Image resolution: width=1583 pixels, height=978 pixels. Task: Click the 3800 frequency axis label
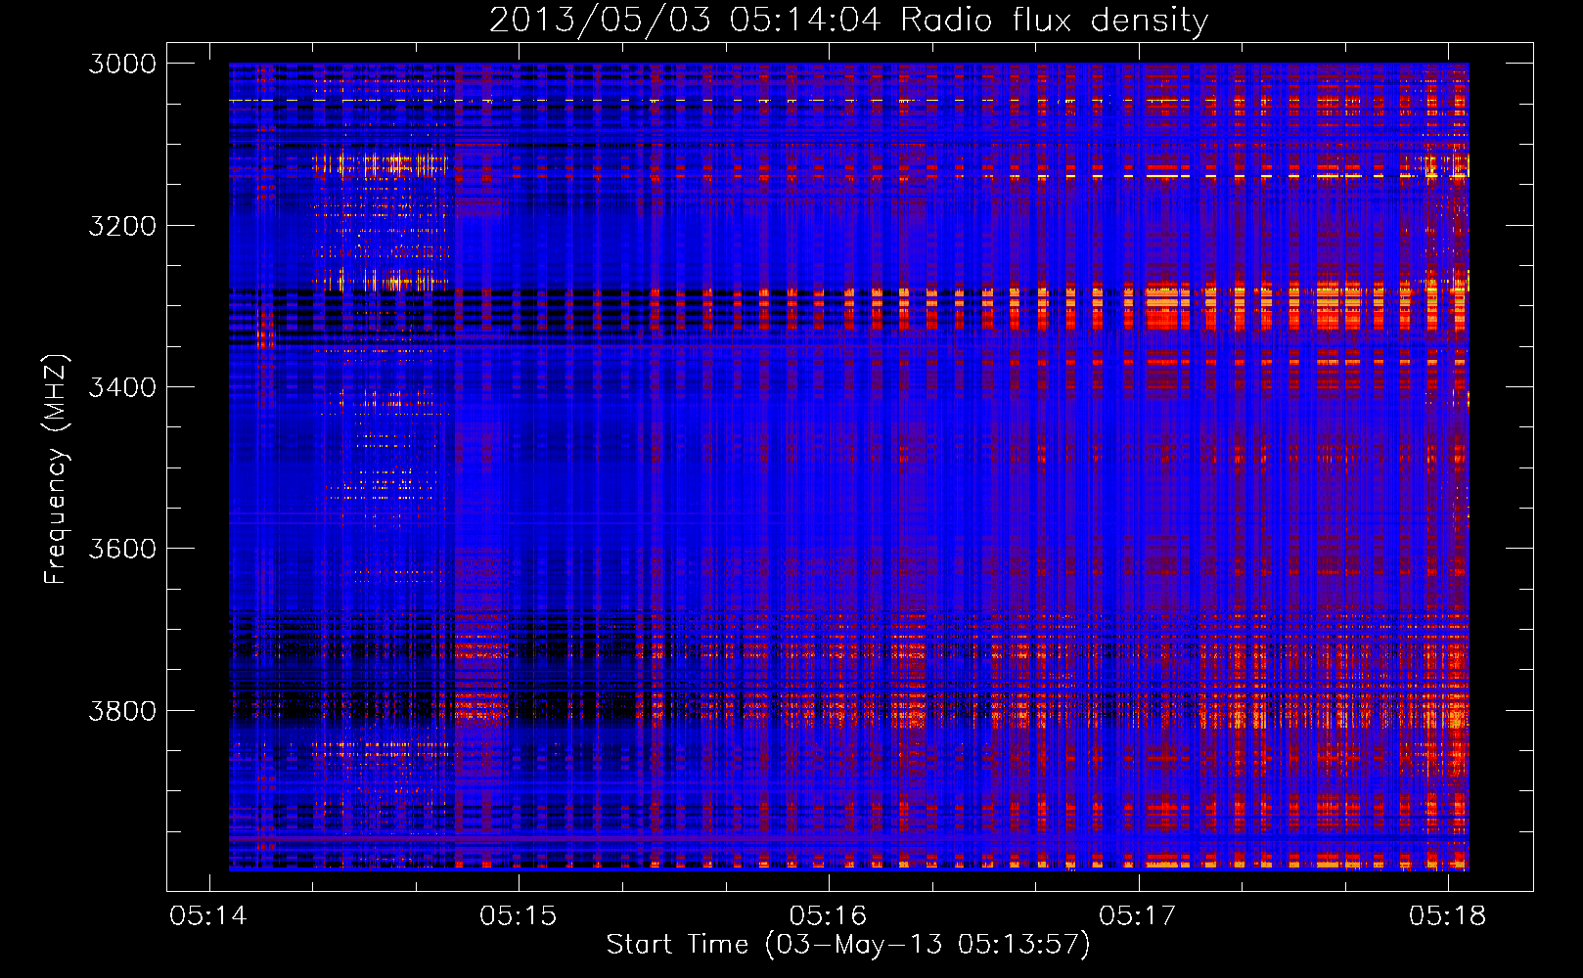click(x=122, y=710)
